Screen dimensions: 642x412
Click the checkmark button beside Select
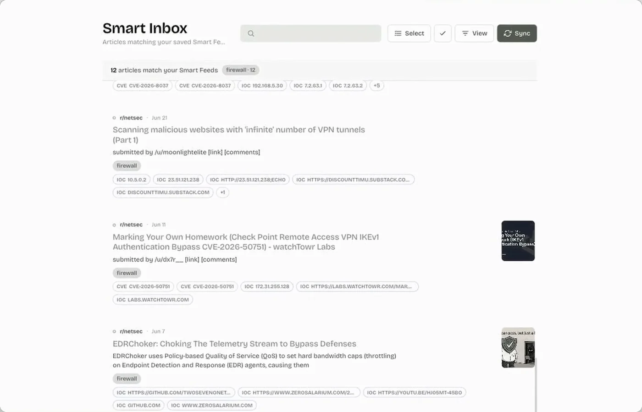coord(443,33)
